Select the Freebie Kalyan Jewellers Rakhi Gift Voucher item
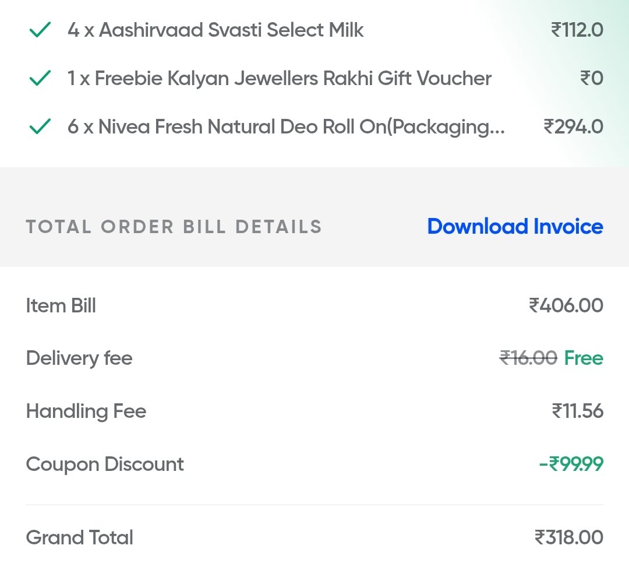Image resolution: width=629 pixels, height=570 pixels. tap(279, 79)
